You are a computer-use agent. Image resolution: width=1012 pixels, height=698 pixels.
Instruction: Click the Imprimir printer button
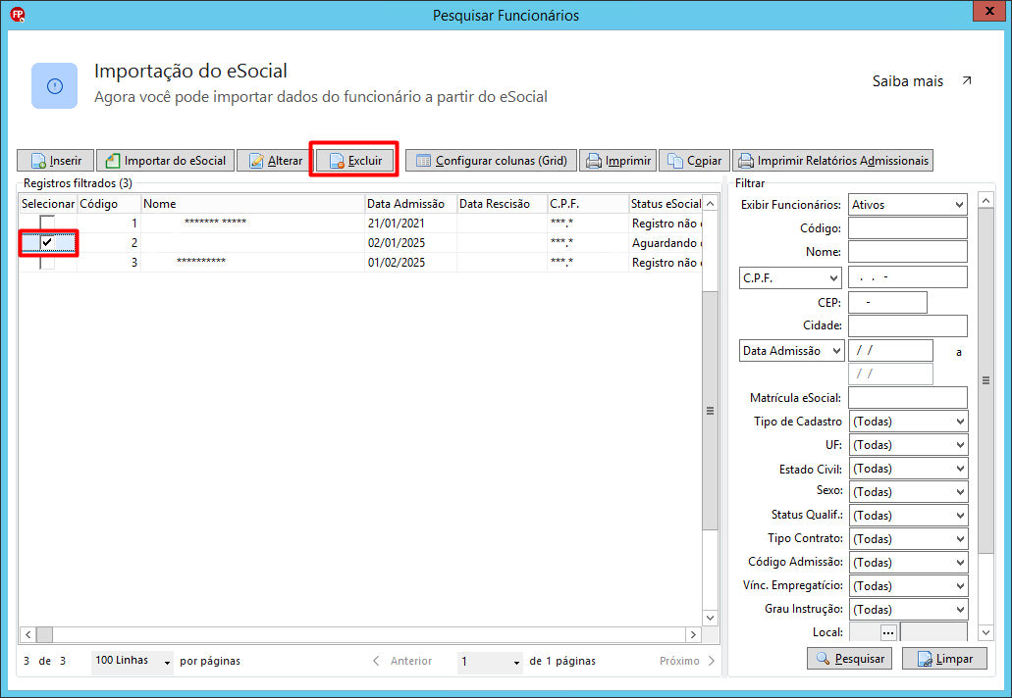[x=617, y=161]
